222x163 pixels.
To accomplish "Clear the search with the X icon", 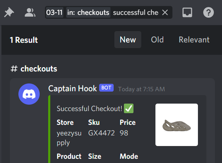I will coord(165,12).
